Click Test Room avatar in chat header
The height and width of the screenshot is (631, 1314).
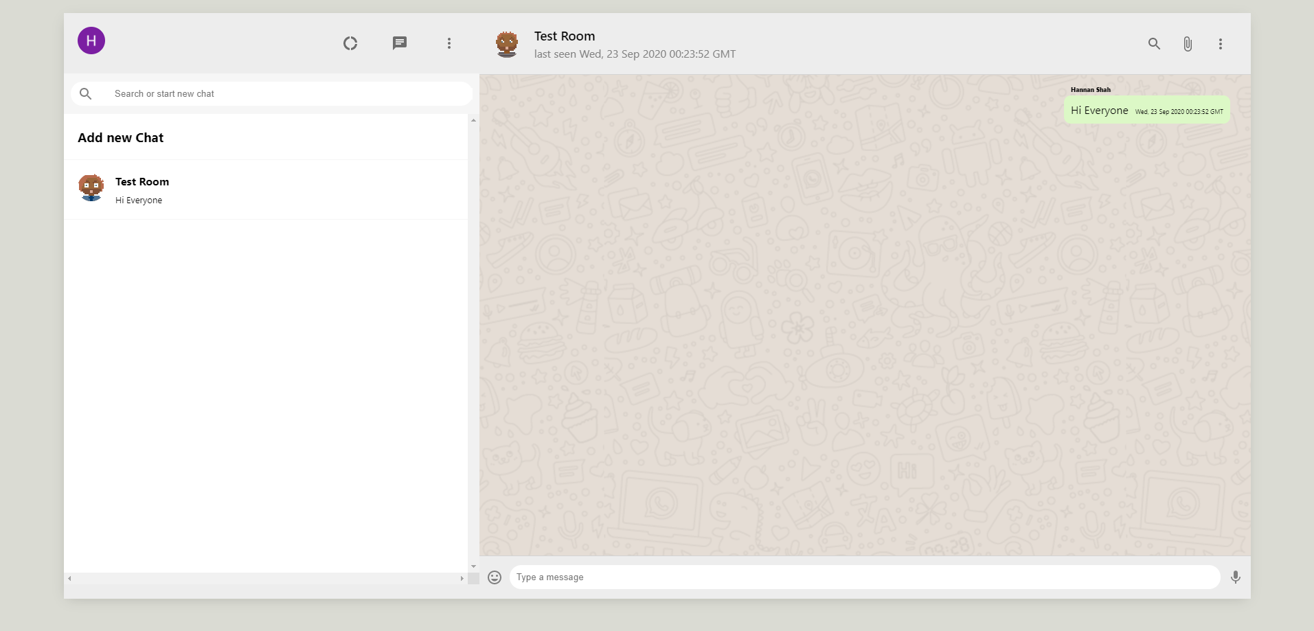[x=507, y=44]
